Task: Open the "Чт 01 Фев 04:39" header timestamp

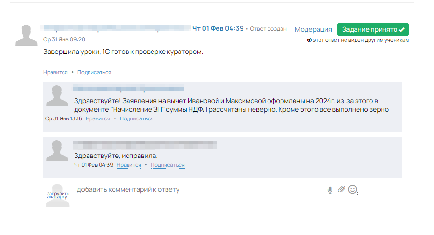Action: (218, 28)
